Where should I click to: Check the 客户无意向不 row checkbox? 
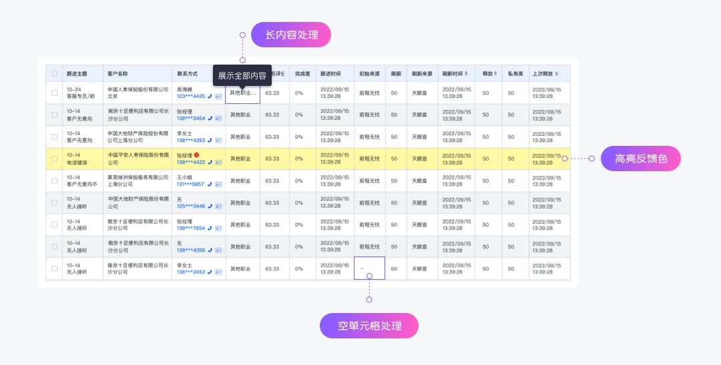[x=55, y=181]
